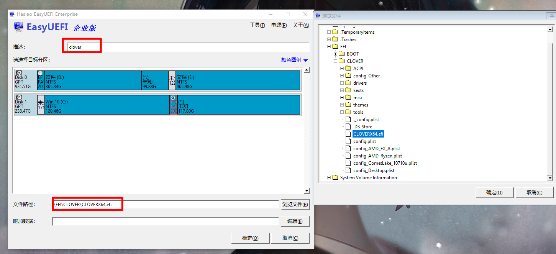Click the config.plist file icon
This screenshot has height=254, width=556.
click(x=349, y=141)
